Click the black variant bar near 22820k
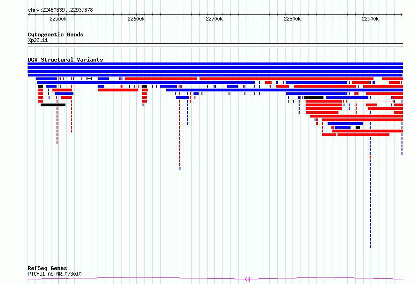 point(314,97)
